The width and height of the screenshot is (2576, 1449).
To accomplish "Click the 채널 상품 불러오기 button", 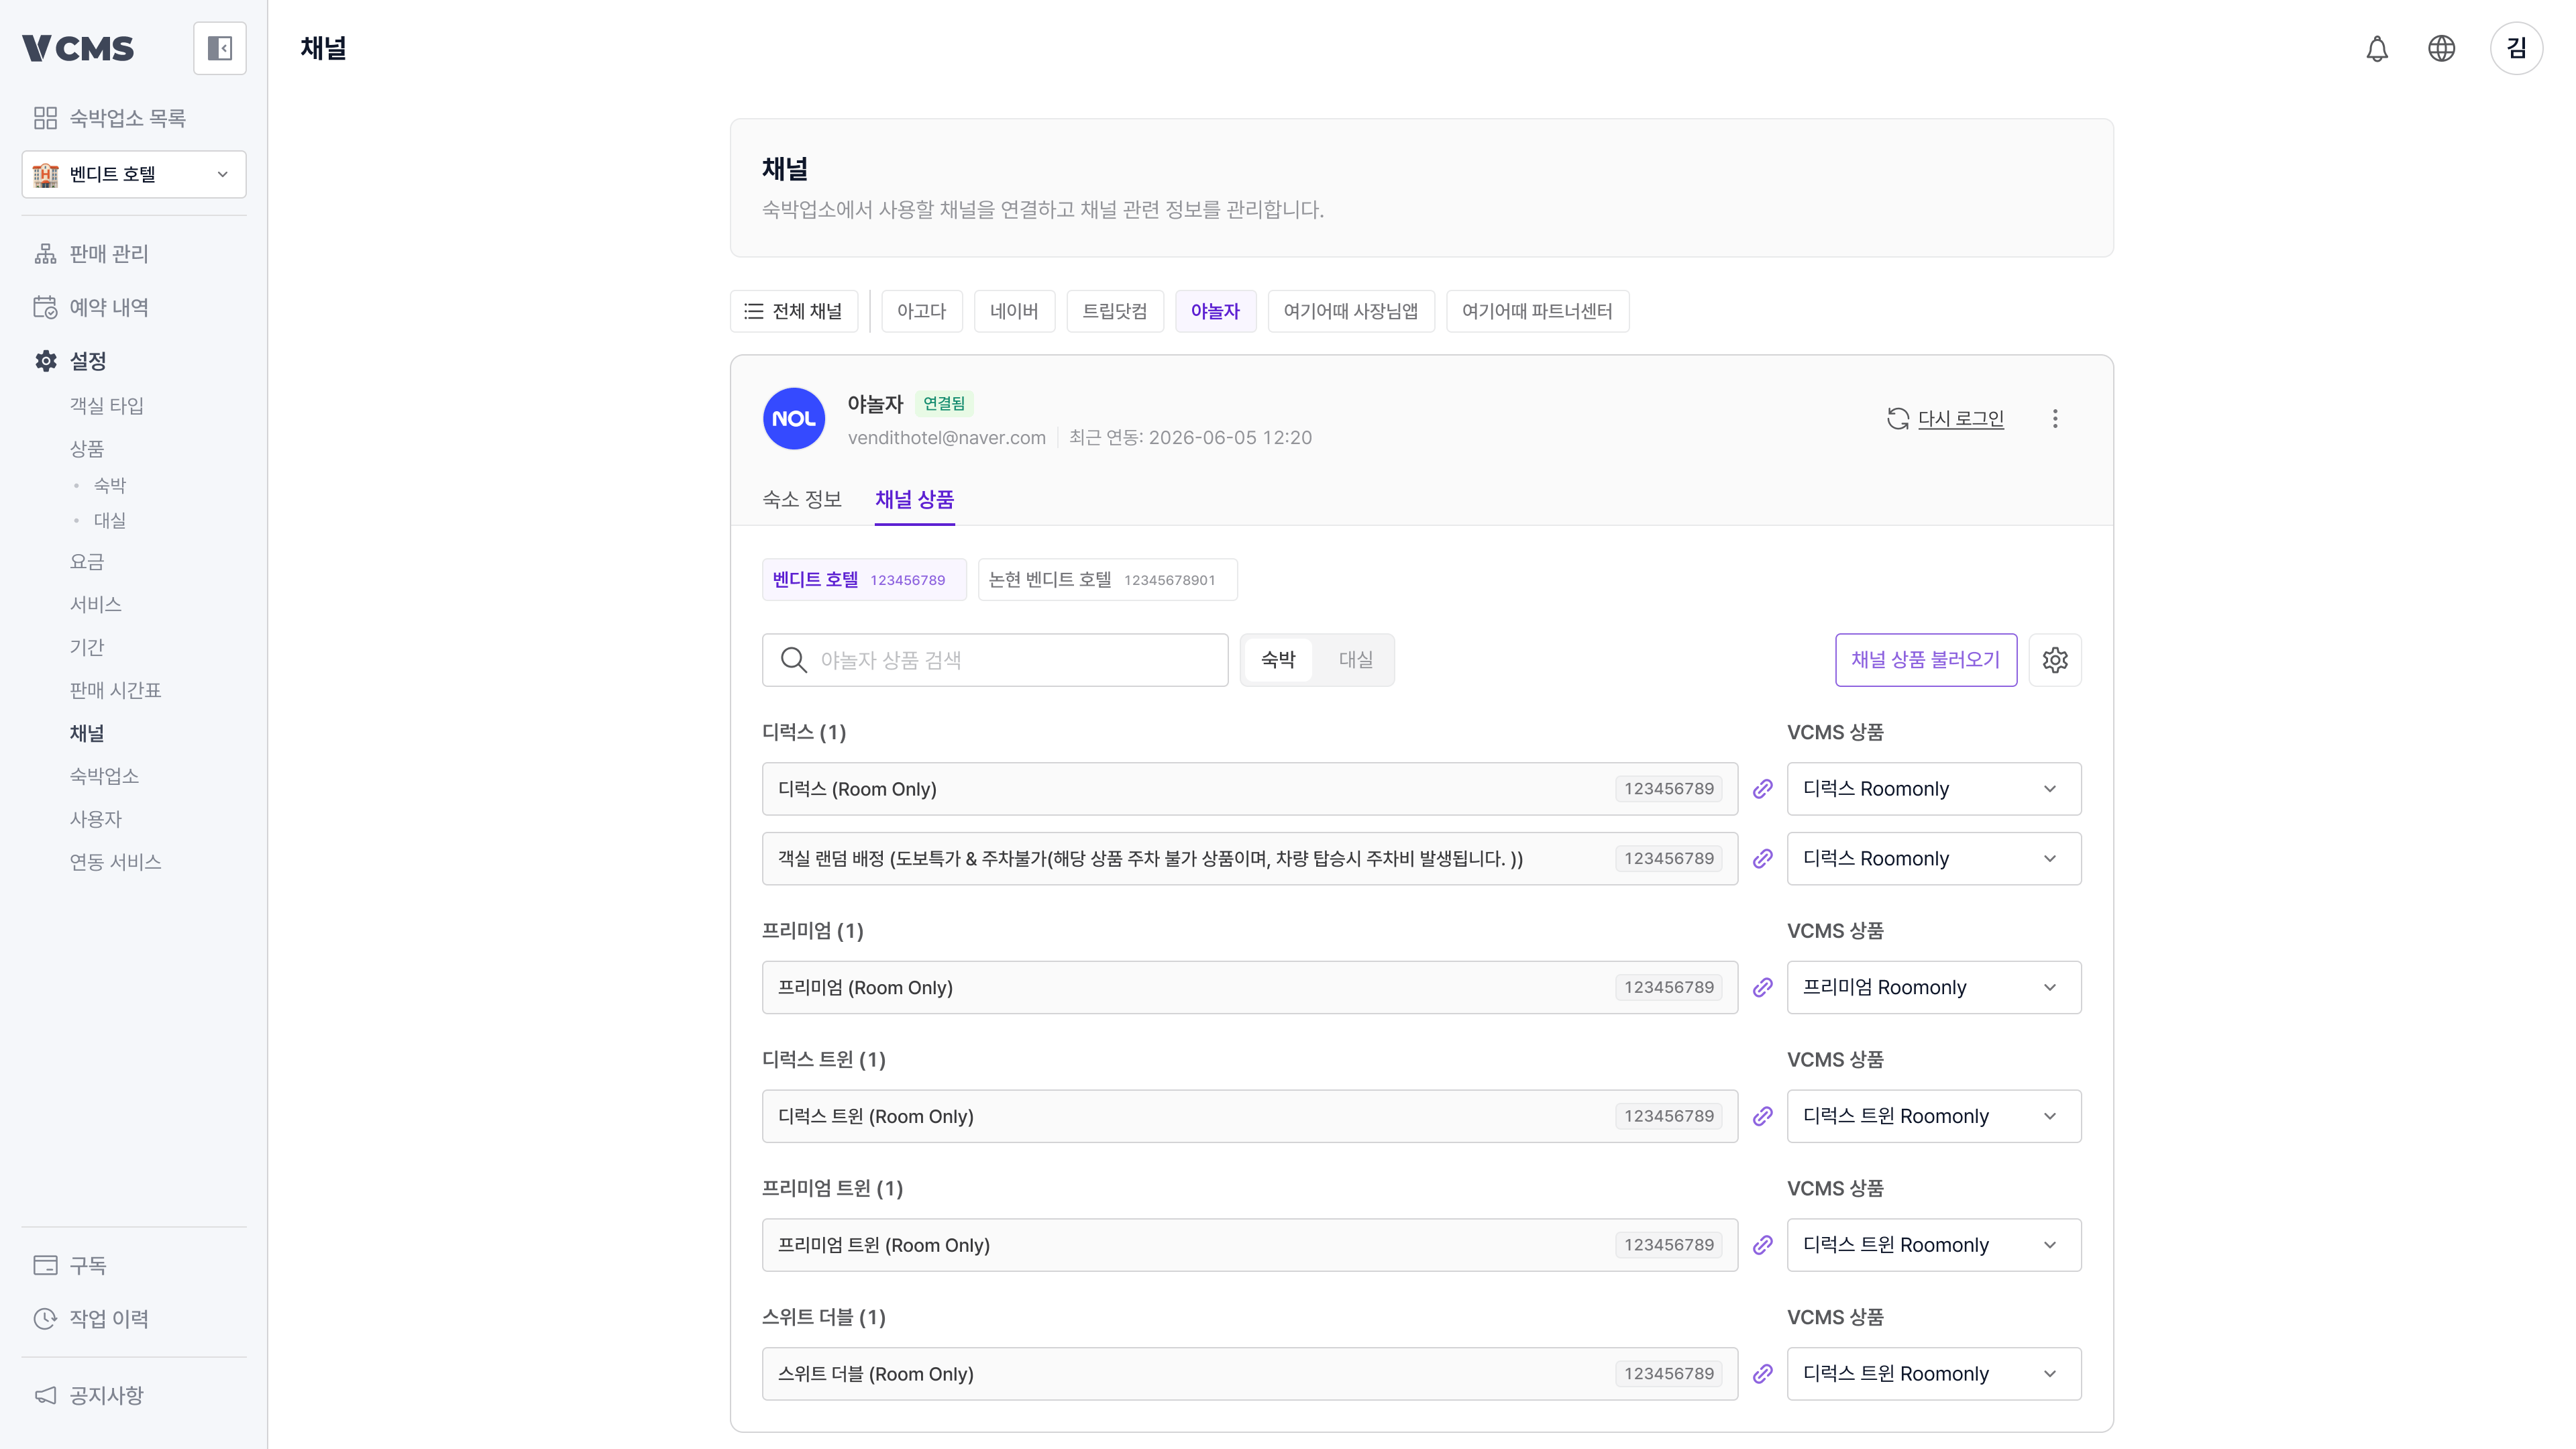I will [x=1925, y=660].
